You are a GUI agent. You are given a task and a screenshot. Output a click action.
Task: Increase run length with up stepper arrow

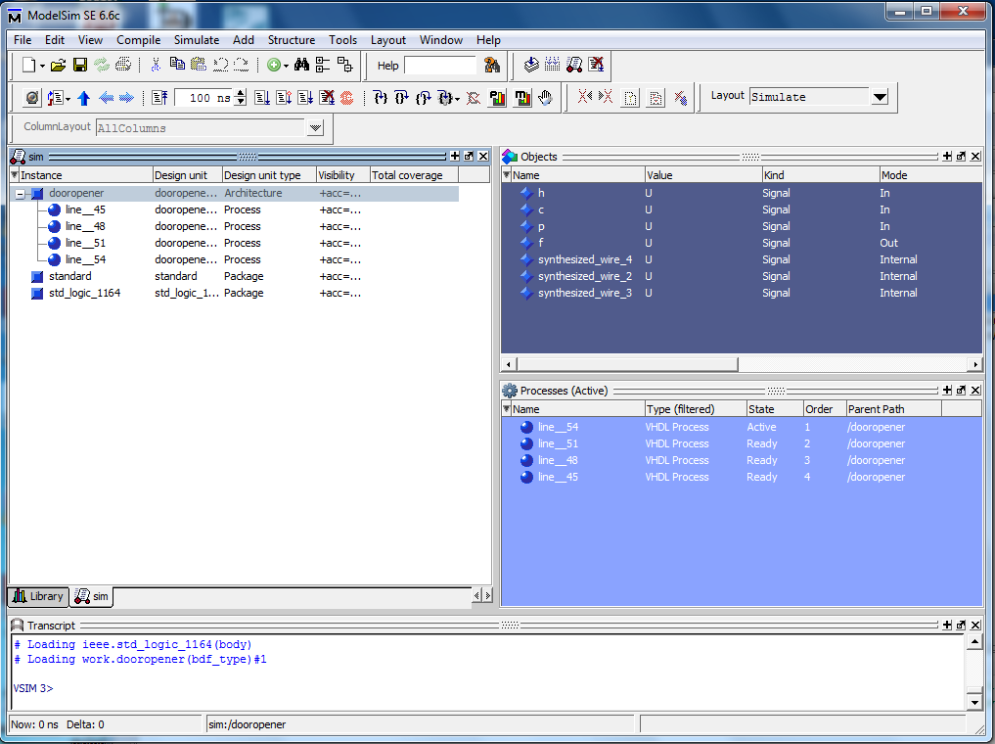240,93
